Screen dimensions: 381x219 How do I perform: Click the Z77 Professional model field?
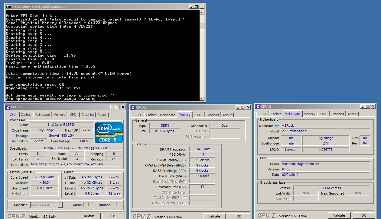[309, 131]
